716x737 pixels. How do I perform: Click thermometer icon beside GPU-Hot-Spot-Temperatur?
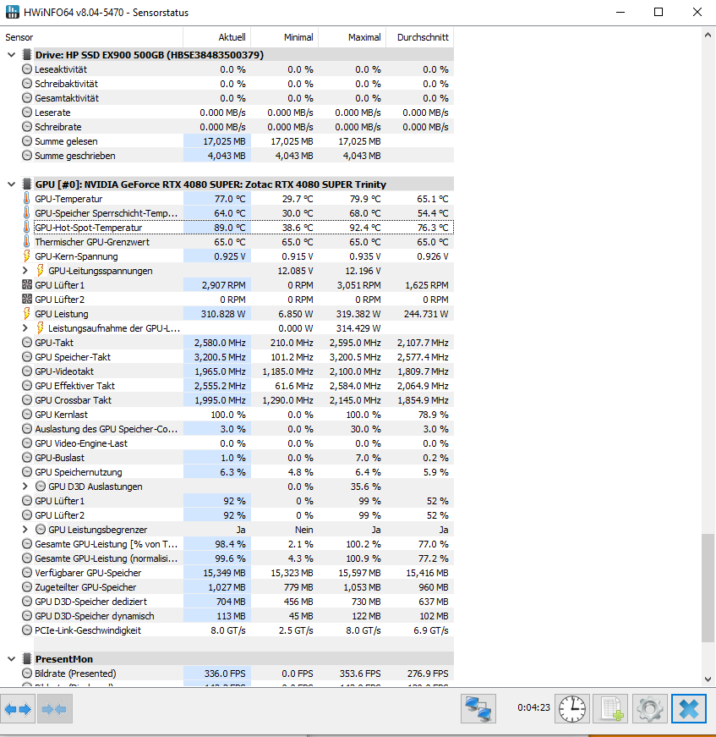pos(27,228)
